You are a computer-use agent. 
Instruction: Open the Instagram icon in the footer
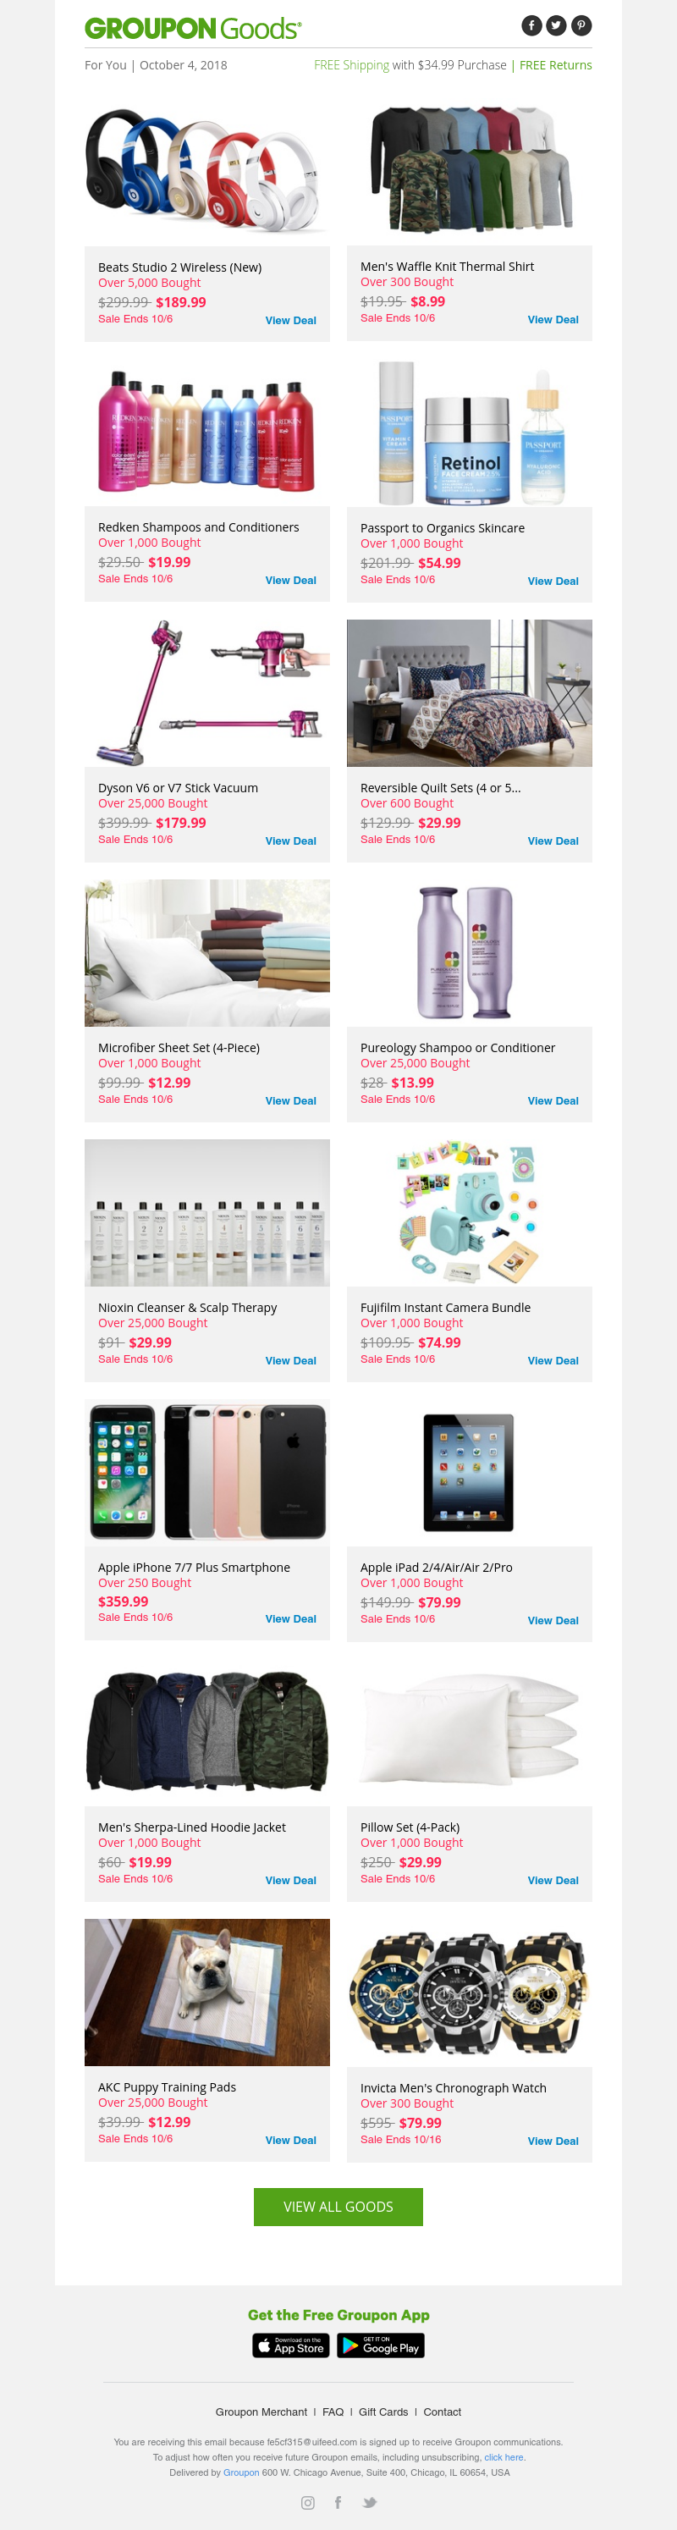(307, 2503)
